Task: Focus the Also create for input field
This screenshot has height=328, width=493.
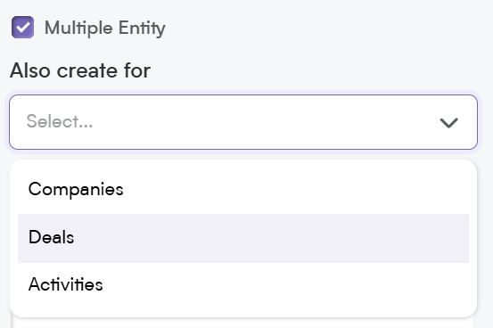Action: point(243,122)
